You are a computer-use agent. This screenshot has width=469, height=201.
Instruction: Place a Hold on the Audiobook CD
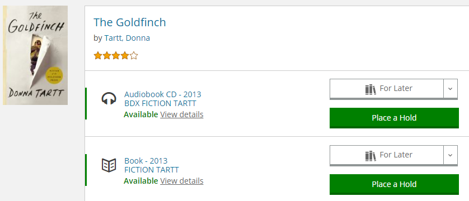(394, 118)
